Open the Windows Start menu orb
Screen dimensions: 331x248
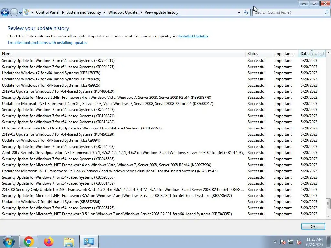click(x=9, y=242)
